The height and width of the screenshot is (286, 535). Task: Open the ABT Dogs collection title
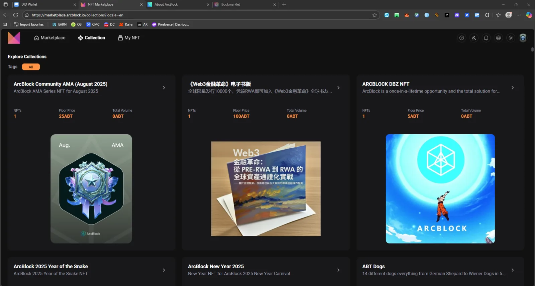373,266
